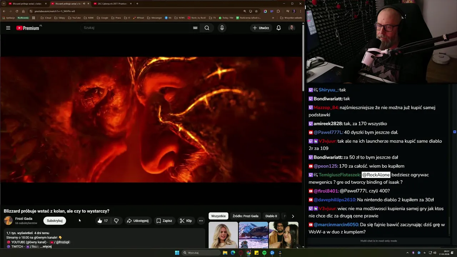Open the Google bookmarks folder

[102, 17]
